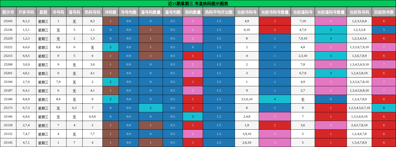Image resolution: width=396 pixels, height=147 pixels.
Task: Select draw numbers 8,8,9 in 开奖号码 column
Action: [26, 99]
